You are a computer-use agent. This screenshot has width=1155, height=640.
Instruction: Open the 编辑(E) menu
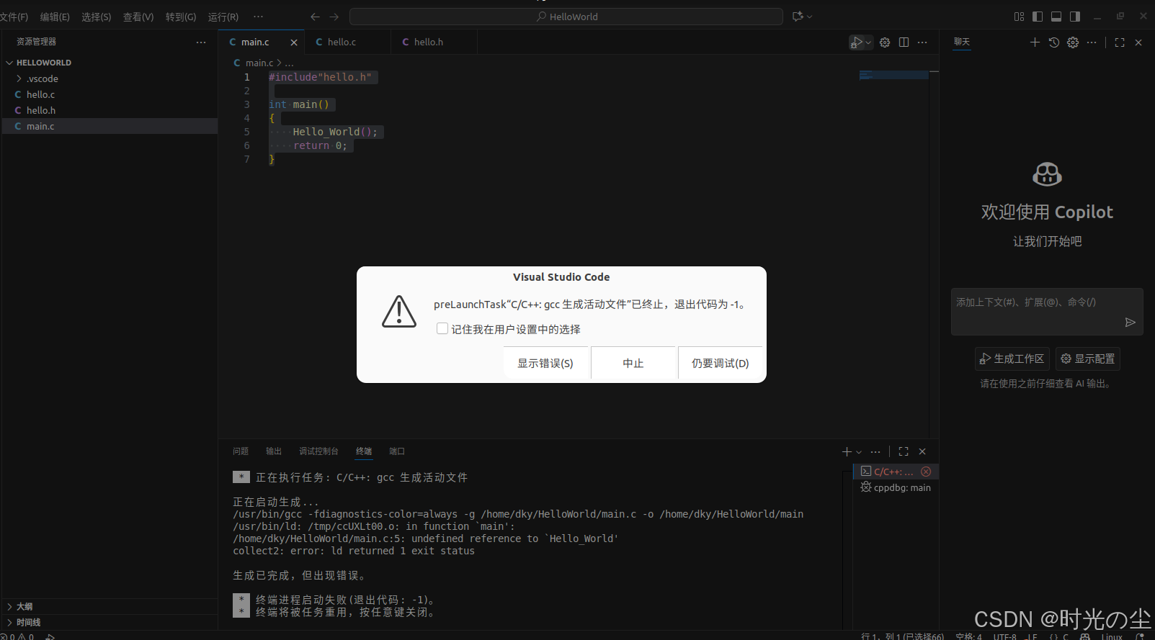[55, 17]
